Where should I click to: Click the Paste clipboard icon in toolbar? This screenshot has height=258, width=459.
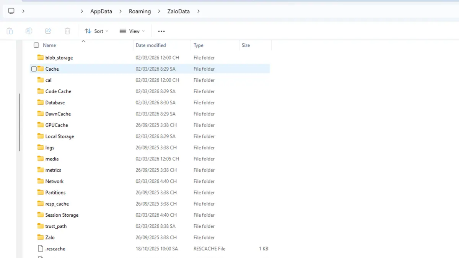pos(10,31)
